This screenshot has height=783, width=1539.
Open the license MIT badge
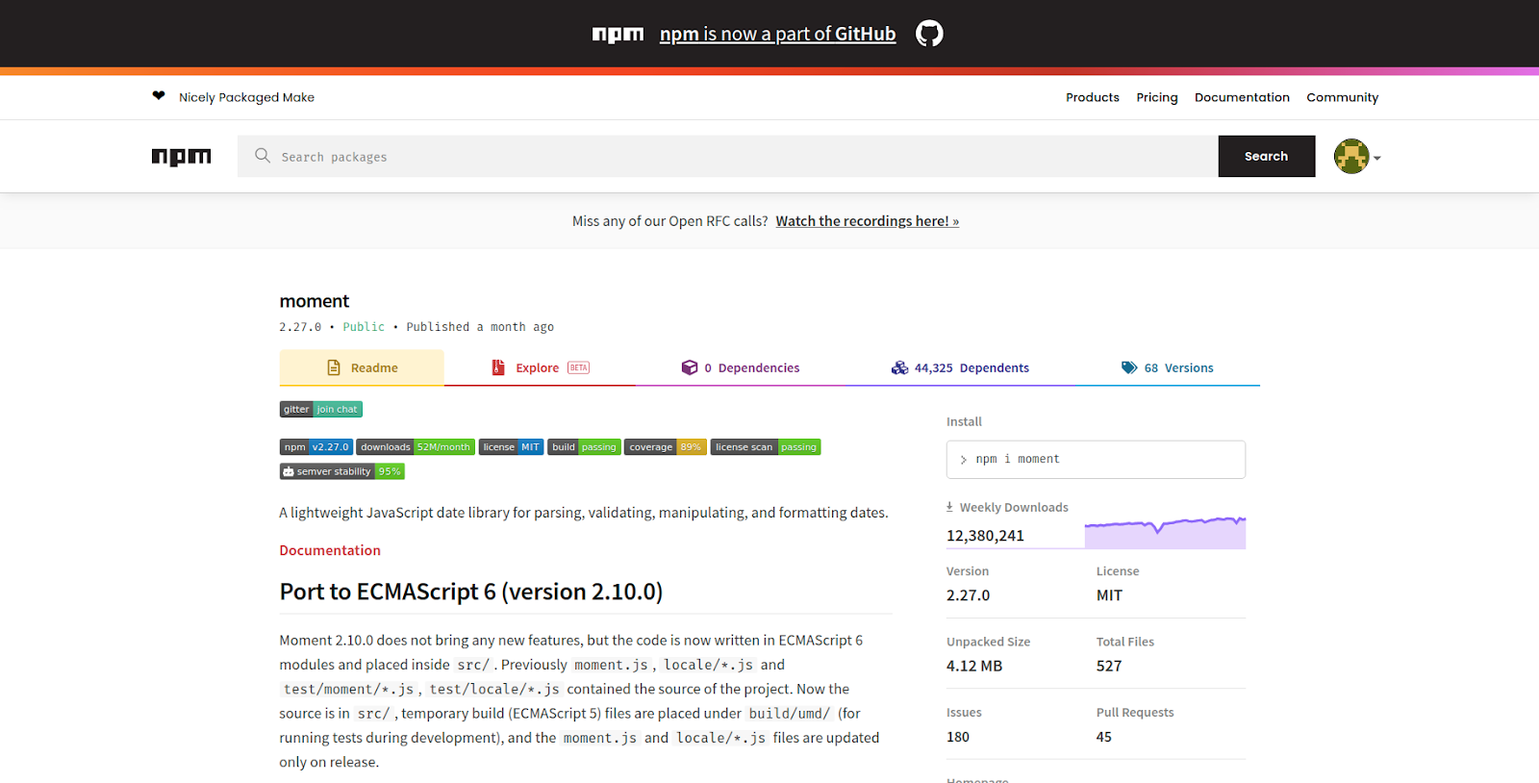coord(512,447)
